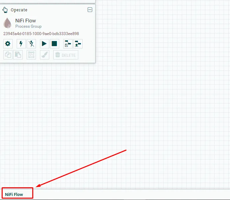The width and height of the screenshot is (230, 200).
Task: Click the Operate panel hand icon
Action: click(5, 10)
